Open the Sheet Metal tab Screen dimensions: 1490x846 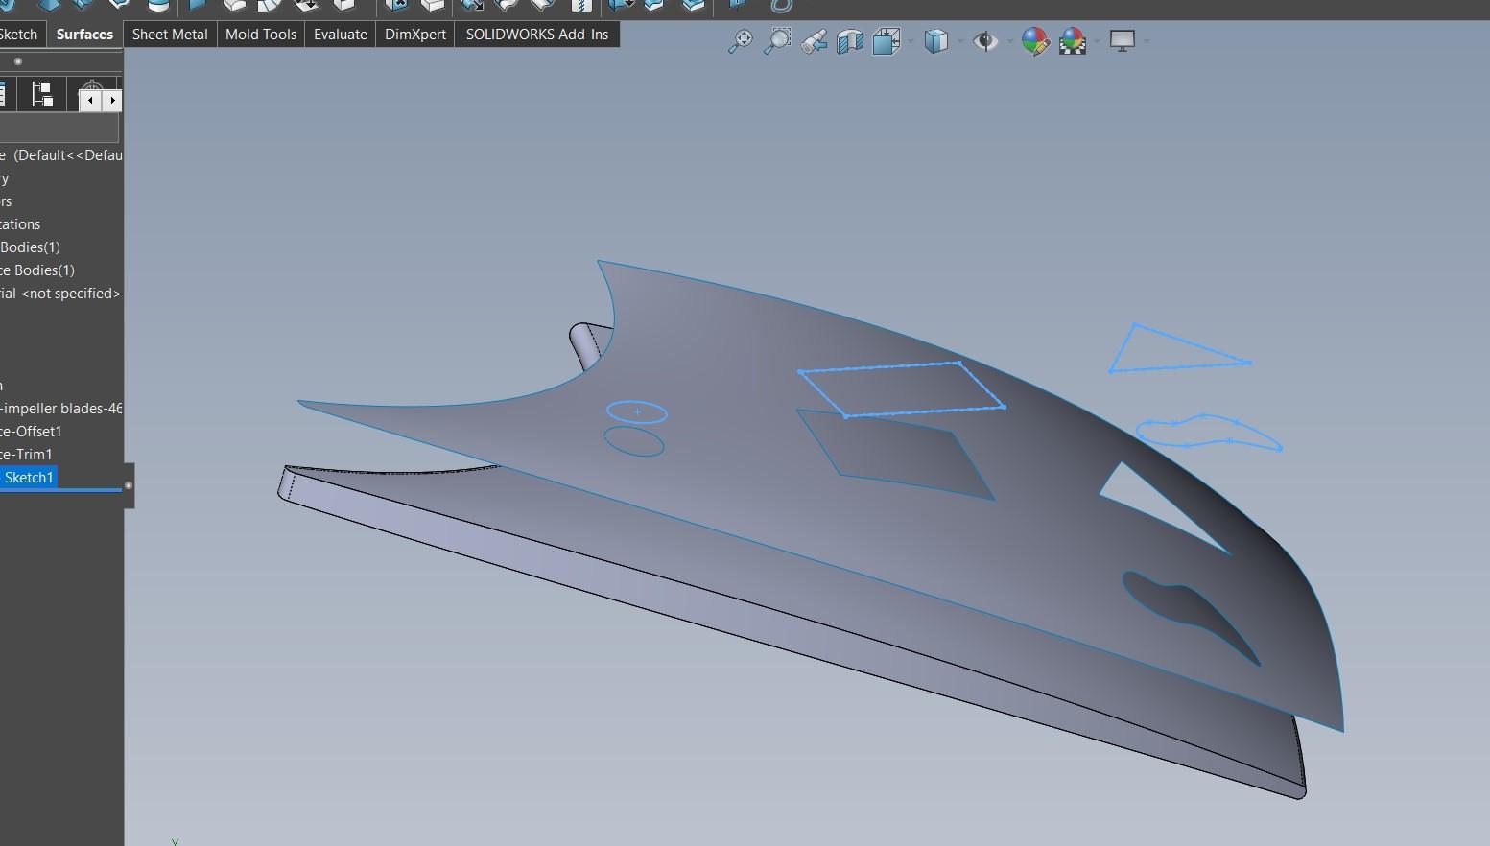tap(170, 35)
